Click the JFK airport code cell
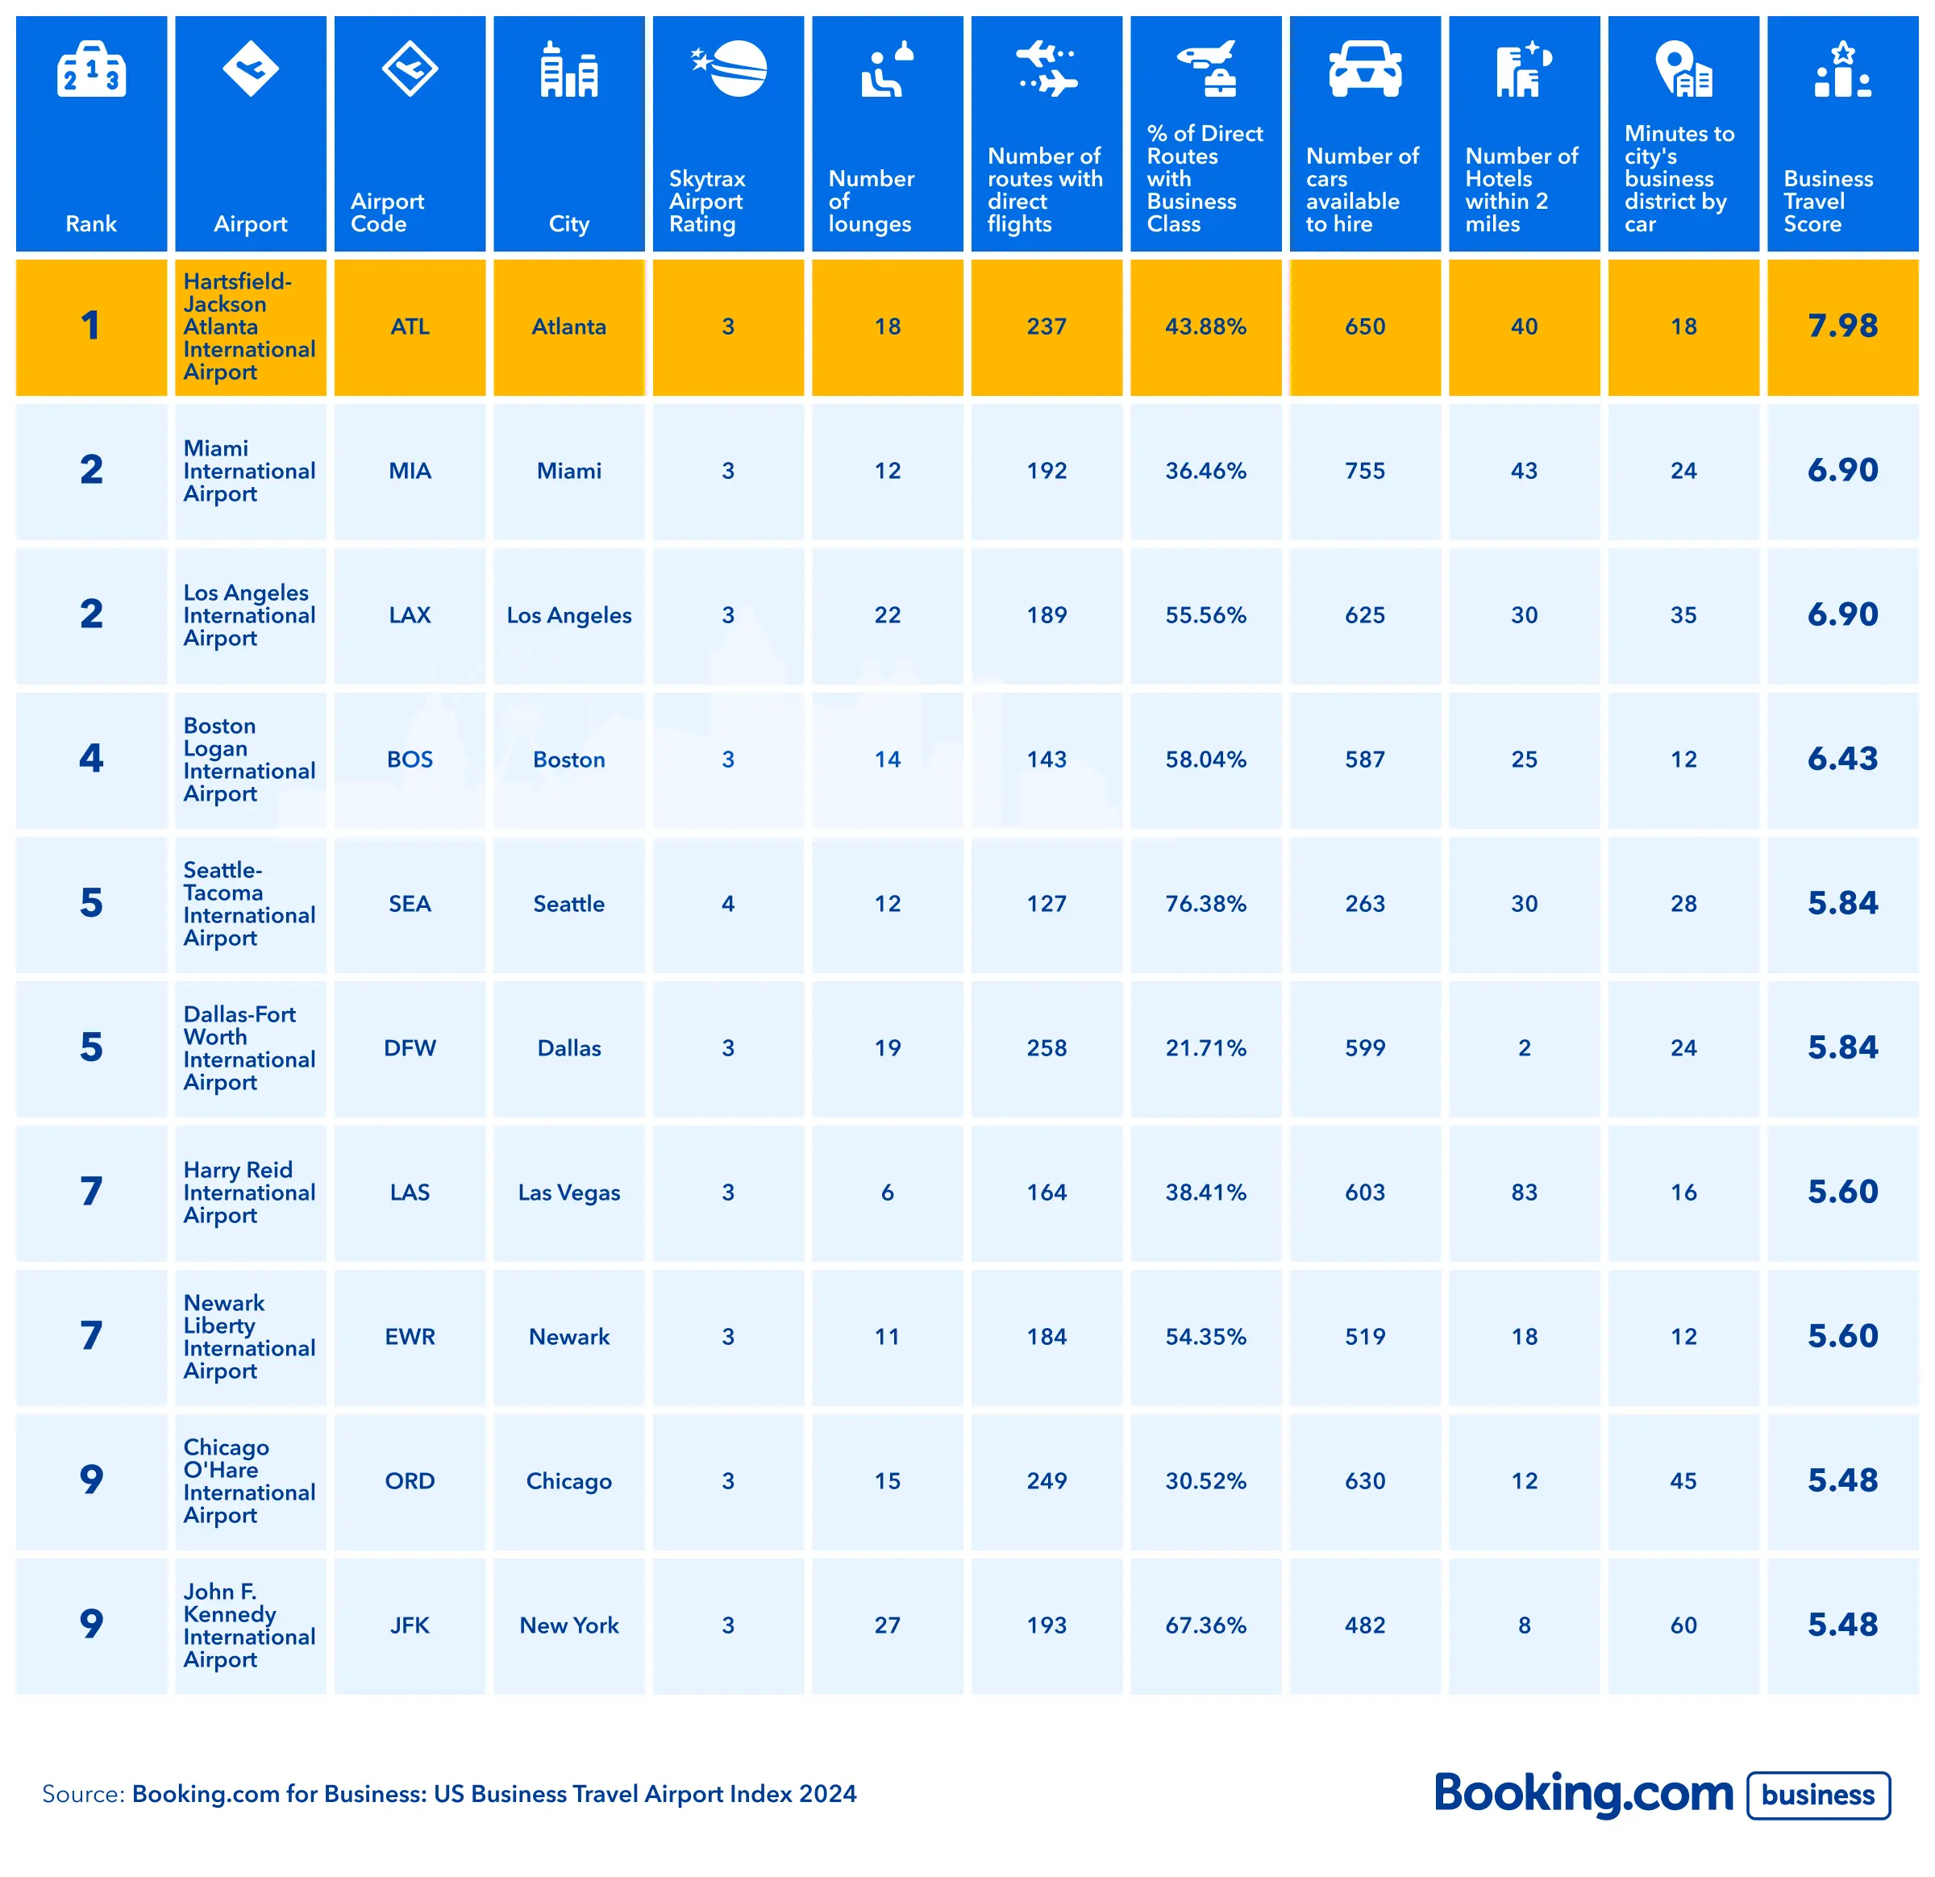 (410, 1624)
